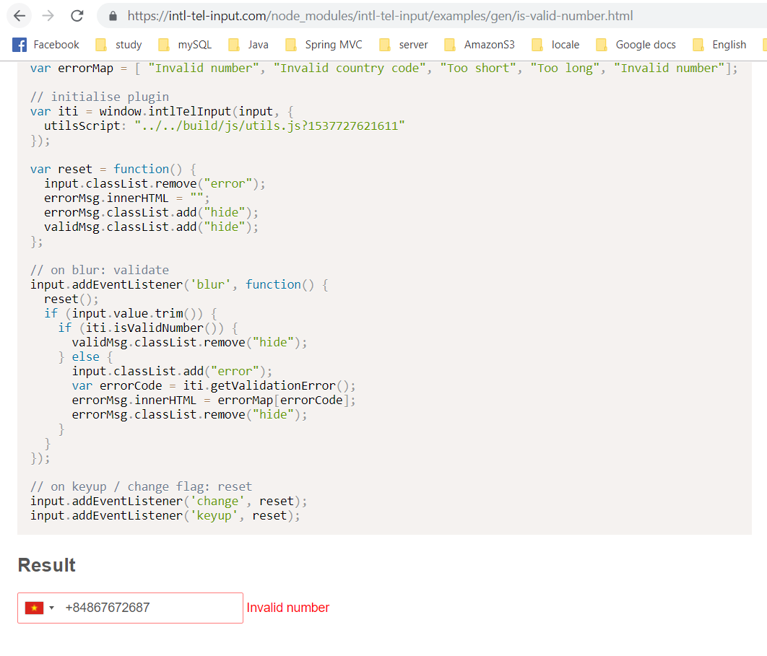Open the Java bookmarks folder
Image resolution: width=767 pixels, height=656 pixels.
tap(248, 44)
